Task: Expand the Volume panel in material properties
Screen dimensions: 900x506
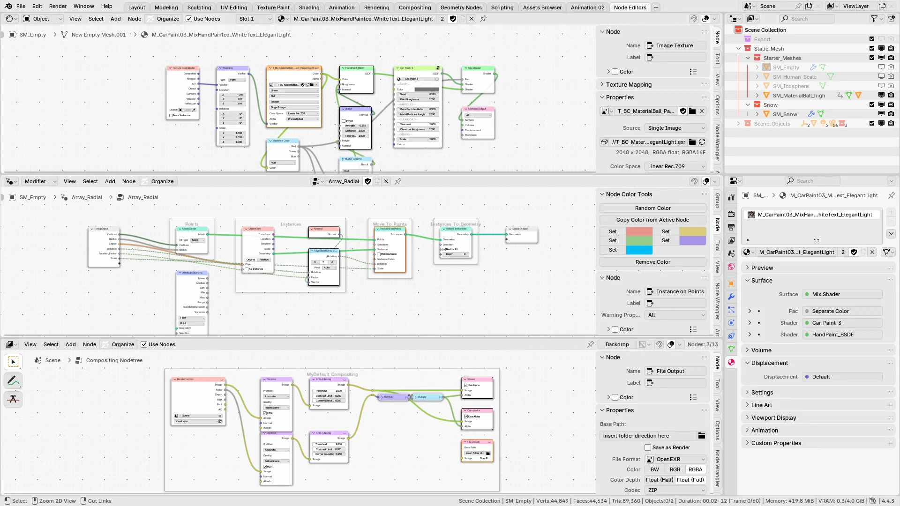Action: pos(761,350)
